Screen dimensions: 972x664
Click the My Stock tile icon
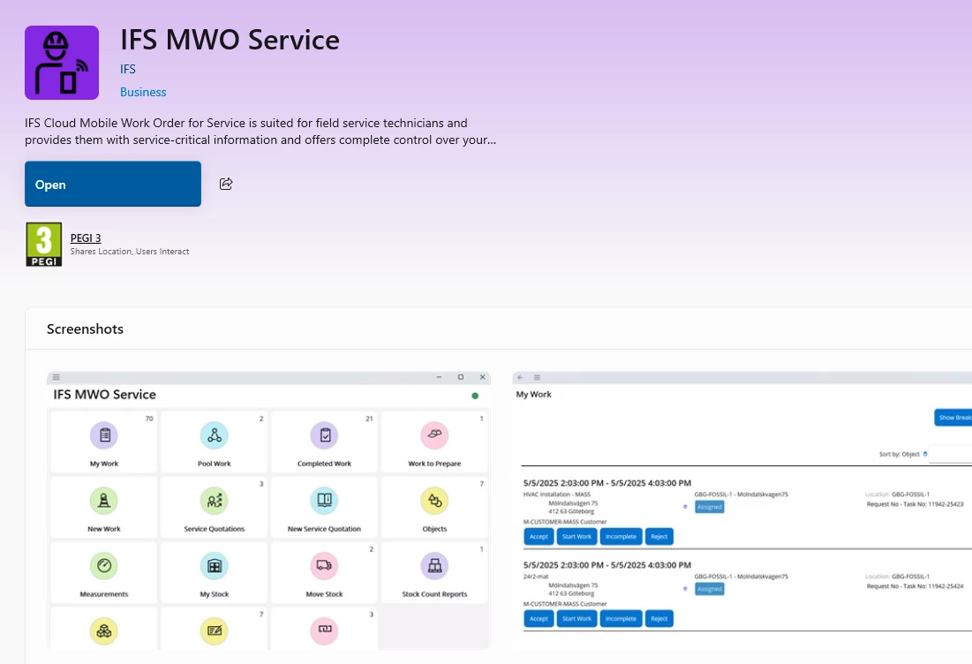[215, 565]
